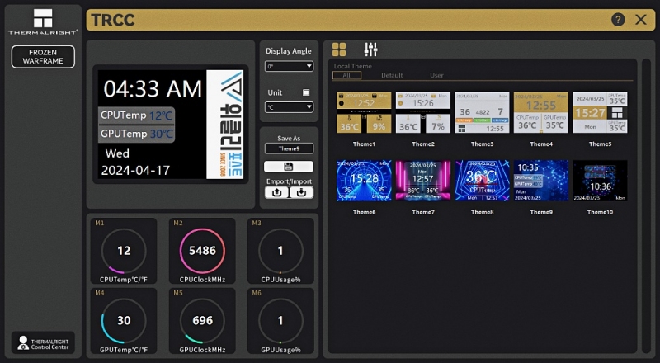Click the Thermalright Control Center icon
660x363 pixels.
21,342
